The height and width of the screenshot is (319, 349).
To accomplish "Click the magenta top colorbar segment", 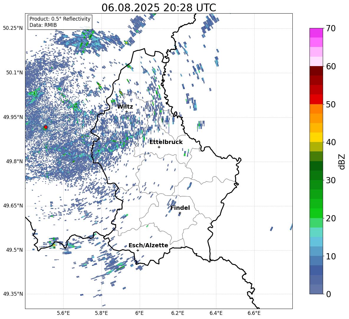I will click(316, 33).
